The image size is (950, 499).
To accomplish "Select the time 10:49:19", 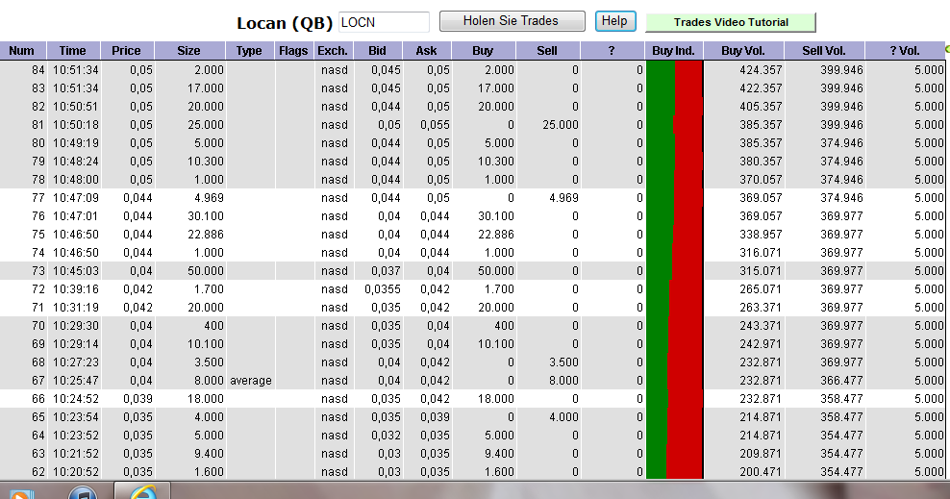I will 75,143.
